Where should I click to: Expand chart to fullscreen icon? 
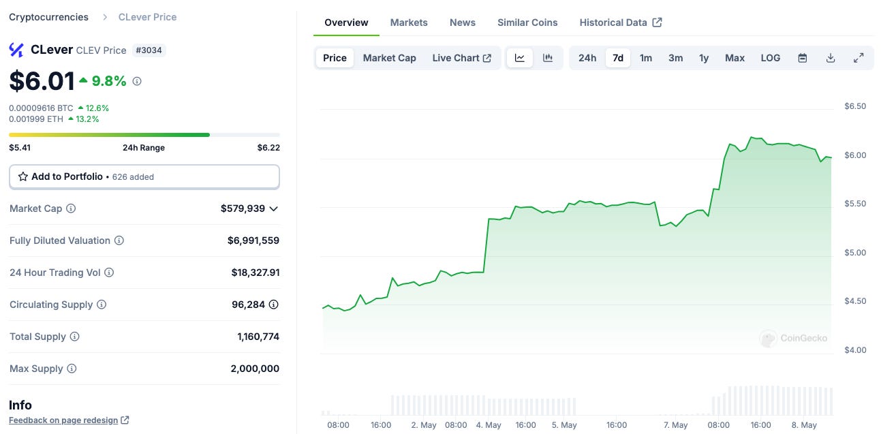point(859,58)
